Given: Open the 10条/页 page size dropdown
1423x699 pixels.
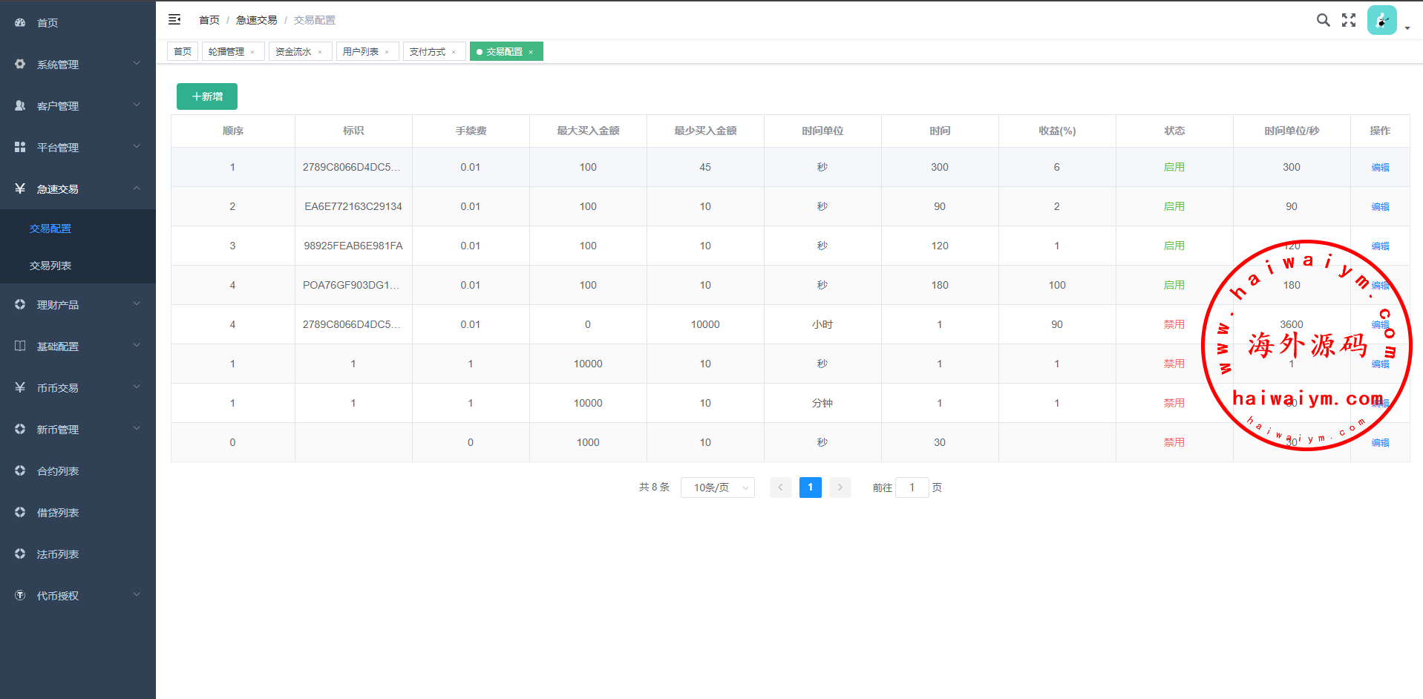Looking at the screenshot, I should coord(717,488).
